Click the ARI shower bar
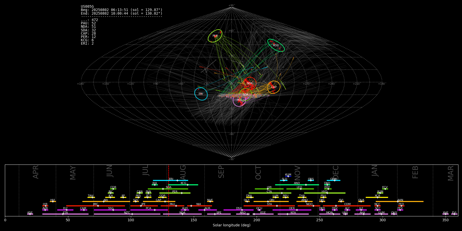The width and height of the screenshot is (462, 231). tap(106, 201)
